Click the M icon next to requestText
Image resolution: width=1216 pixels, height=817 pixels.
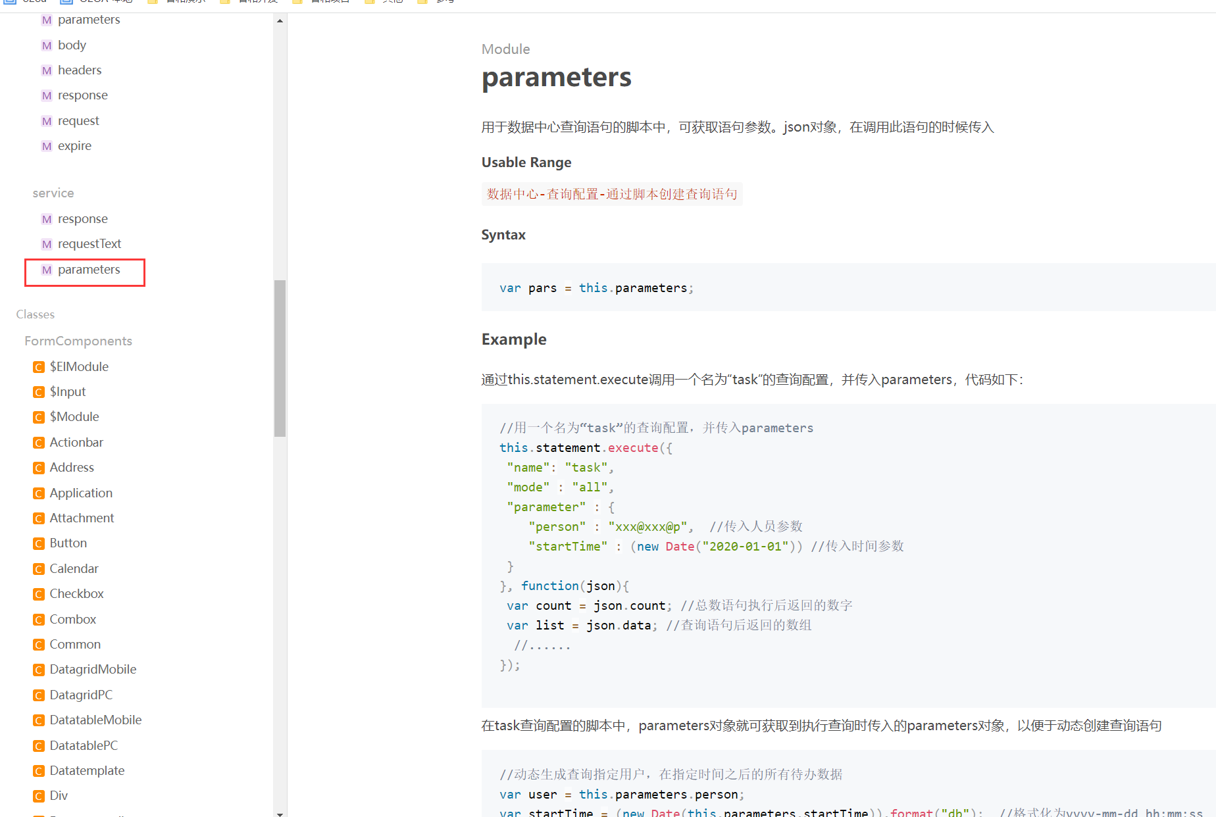tap(46, 243)
